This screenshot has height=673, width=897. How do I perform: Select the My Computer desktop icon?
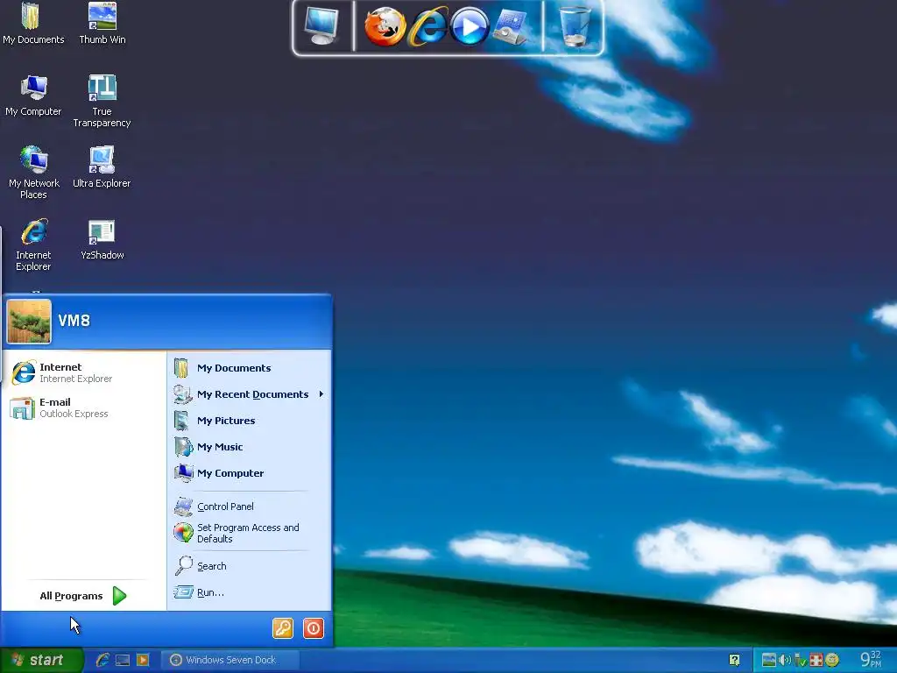point(33,96)
